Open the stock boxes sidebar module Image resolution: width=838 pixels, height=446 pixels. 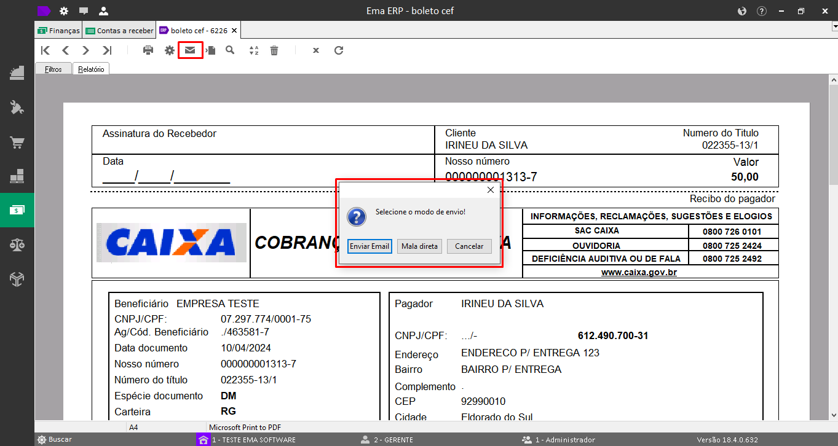pos(17,177)
